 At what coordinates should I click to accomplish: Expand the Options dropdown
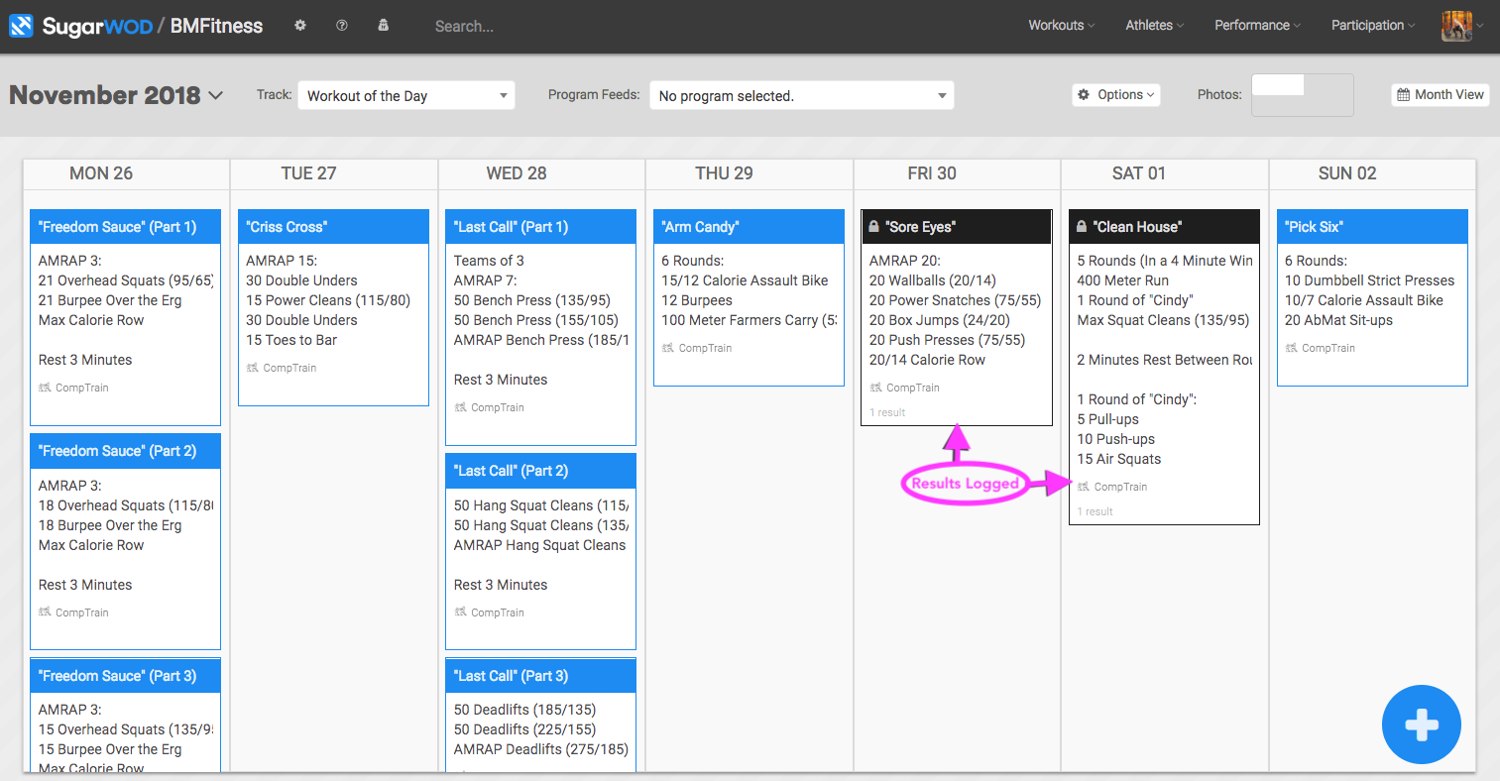(x=1116, y=95)
